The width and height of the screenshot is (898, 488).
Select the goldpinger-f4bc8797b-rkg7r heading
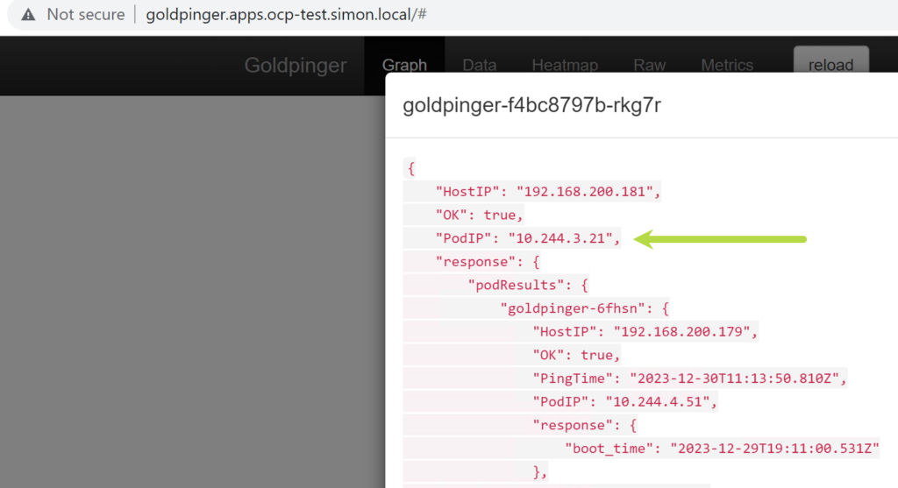[x=531, y=105]
